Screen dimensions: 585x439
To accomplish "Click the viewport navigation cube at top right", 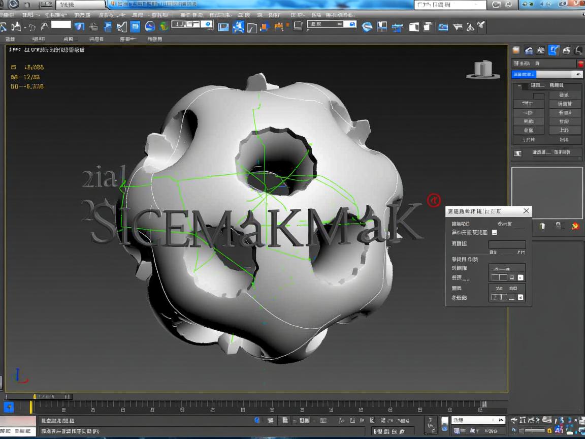I will pos(482,70).
